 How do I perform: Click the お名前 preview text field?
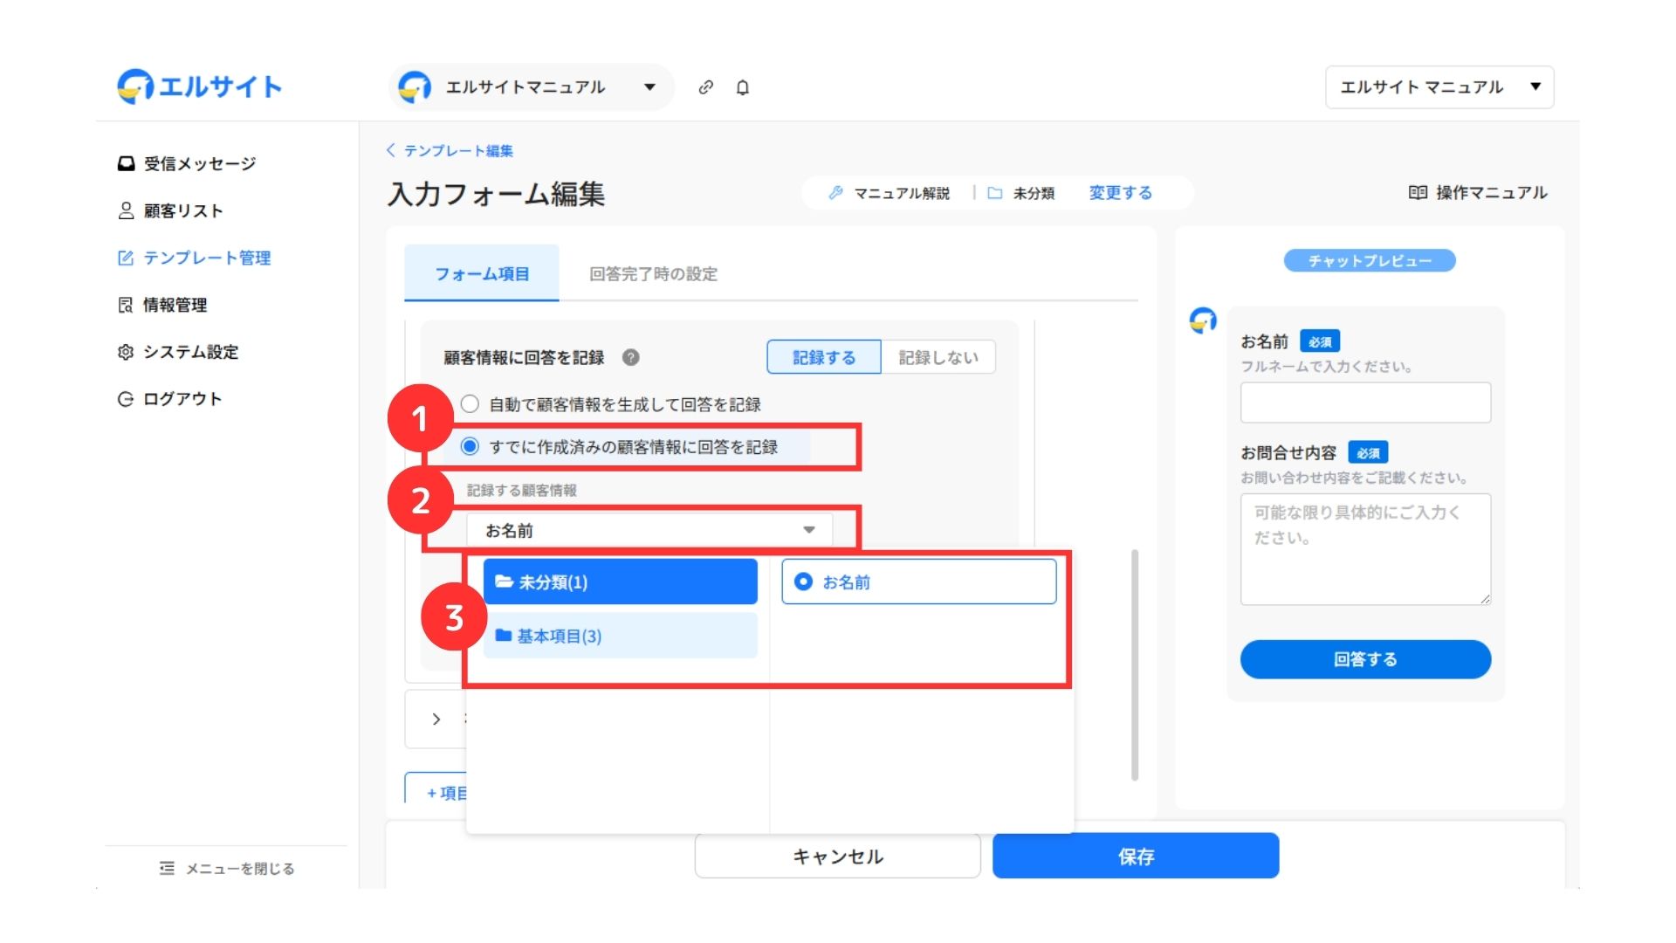1364,403
